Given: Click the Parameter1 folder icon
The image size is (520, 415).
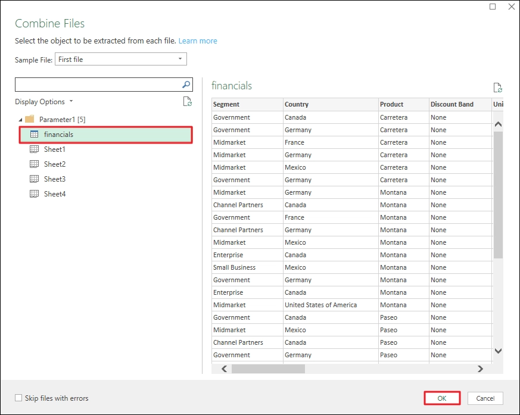Looking at the screenshot, I should click(x=29, y=118).
